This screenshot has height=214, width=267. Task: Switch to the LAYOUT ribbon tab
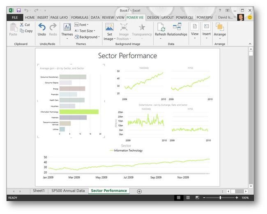[168, 18]
